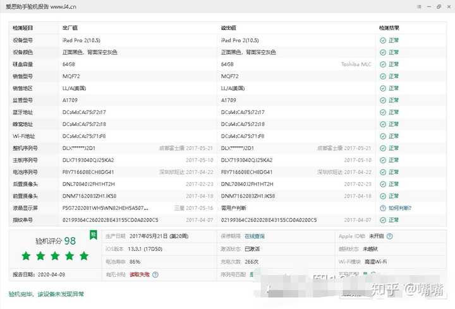The width and height of the screenshot is (455, 309).
Task: Click the 检测项目 column header
Action: [x=23, y=28]
